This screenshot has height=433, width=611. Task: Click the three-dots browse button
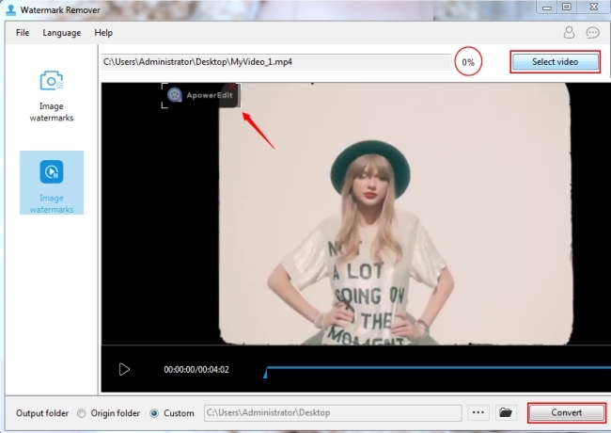[478, 412]
